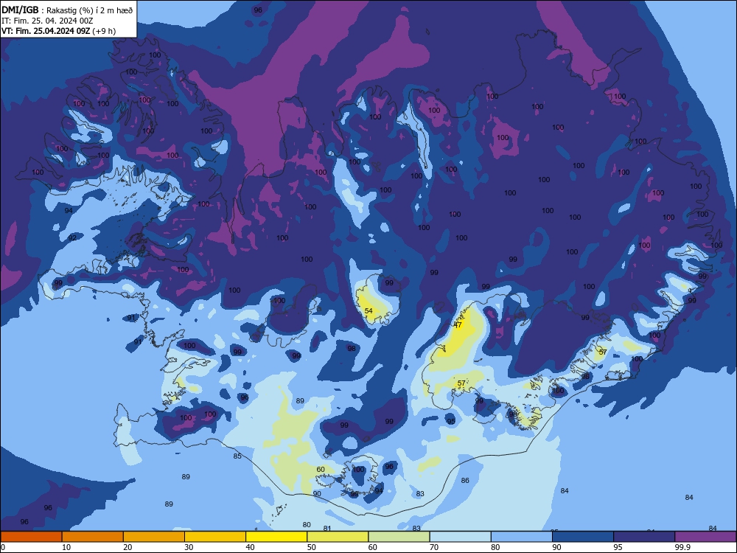737x553 pixels.
Task: Click the 40–50 bright yellow legend swatch
Action: click(x=276, y=537)
